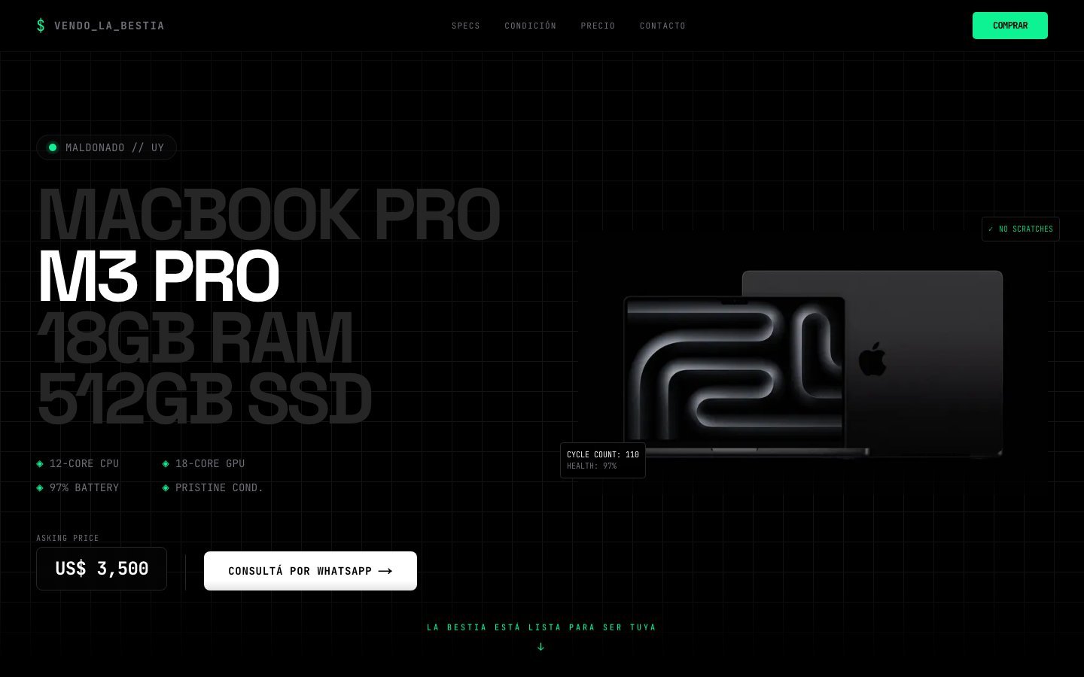Click the white M3 PRO headline
Screen dimensions: 1084x677
158,276
